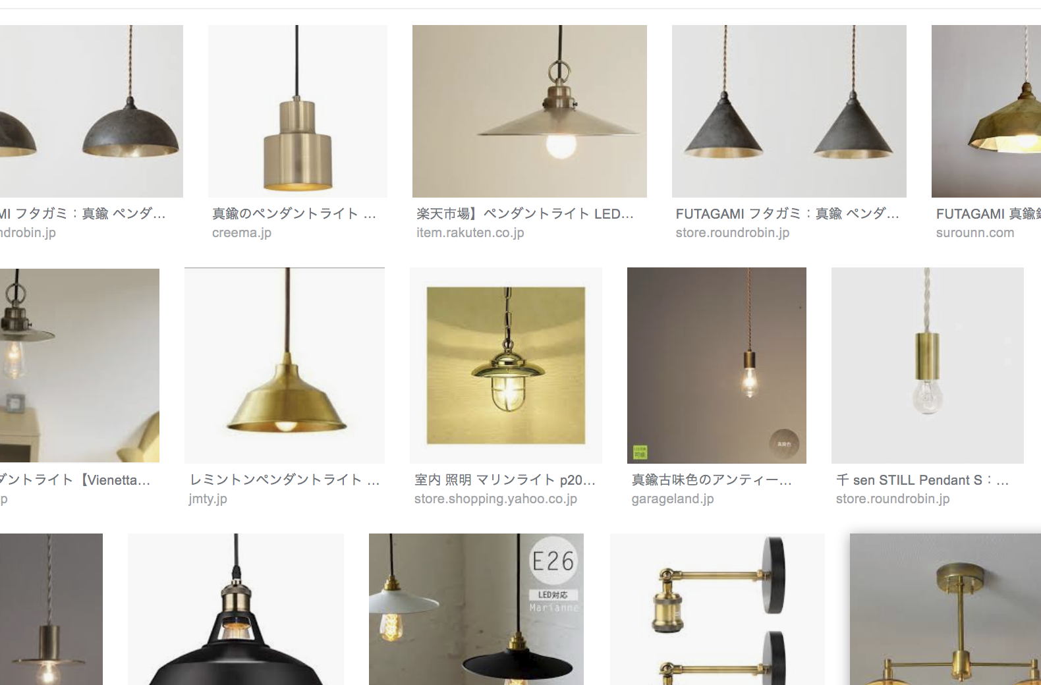Screen dimensions: 1041x685
Task: Open the Rakuten flat-shade pendant light image
Action: tap(529, 111)
